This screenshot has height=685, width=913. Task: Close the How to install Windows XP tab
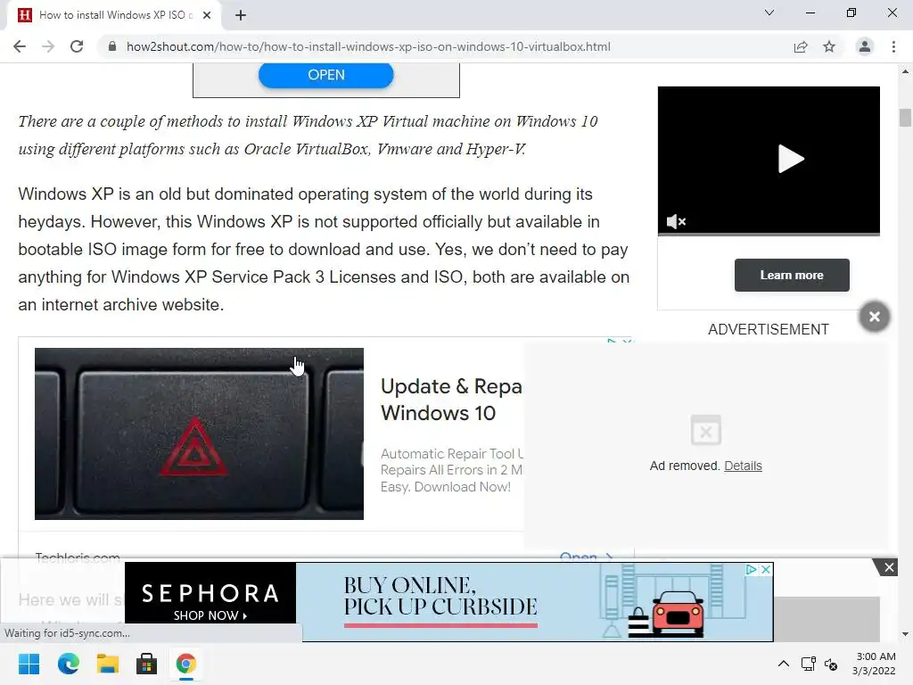coord(207,15)
